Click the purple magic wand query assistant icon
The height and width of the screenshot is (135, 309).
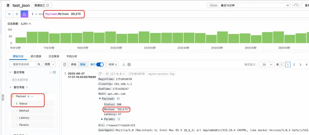[x=24, y=14]
